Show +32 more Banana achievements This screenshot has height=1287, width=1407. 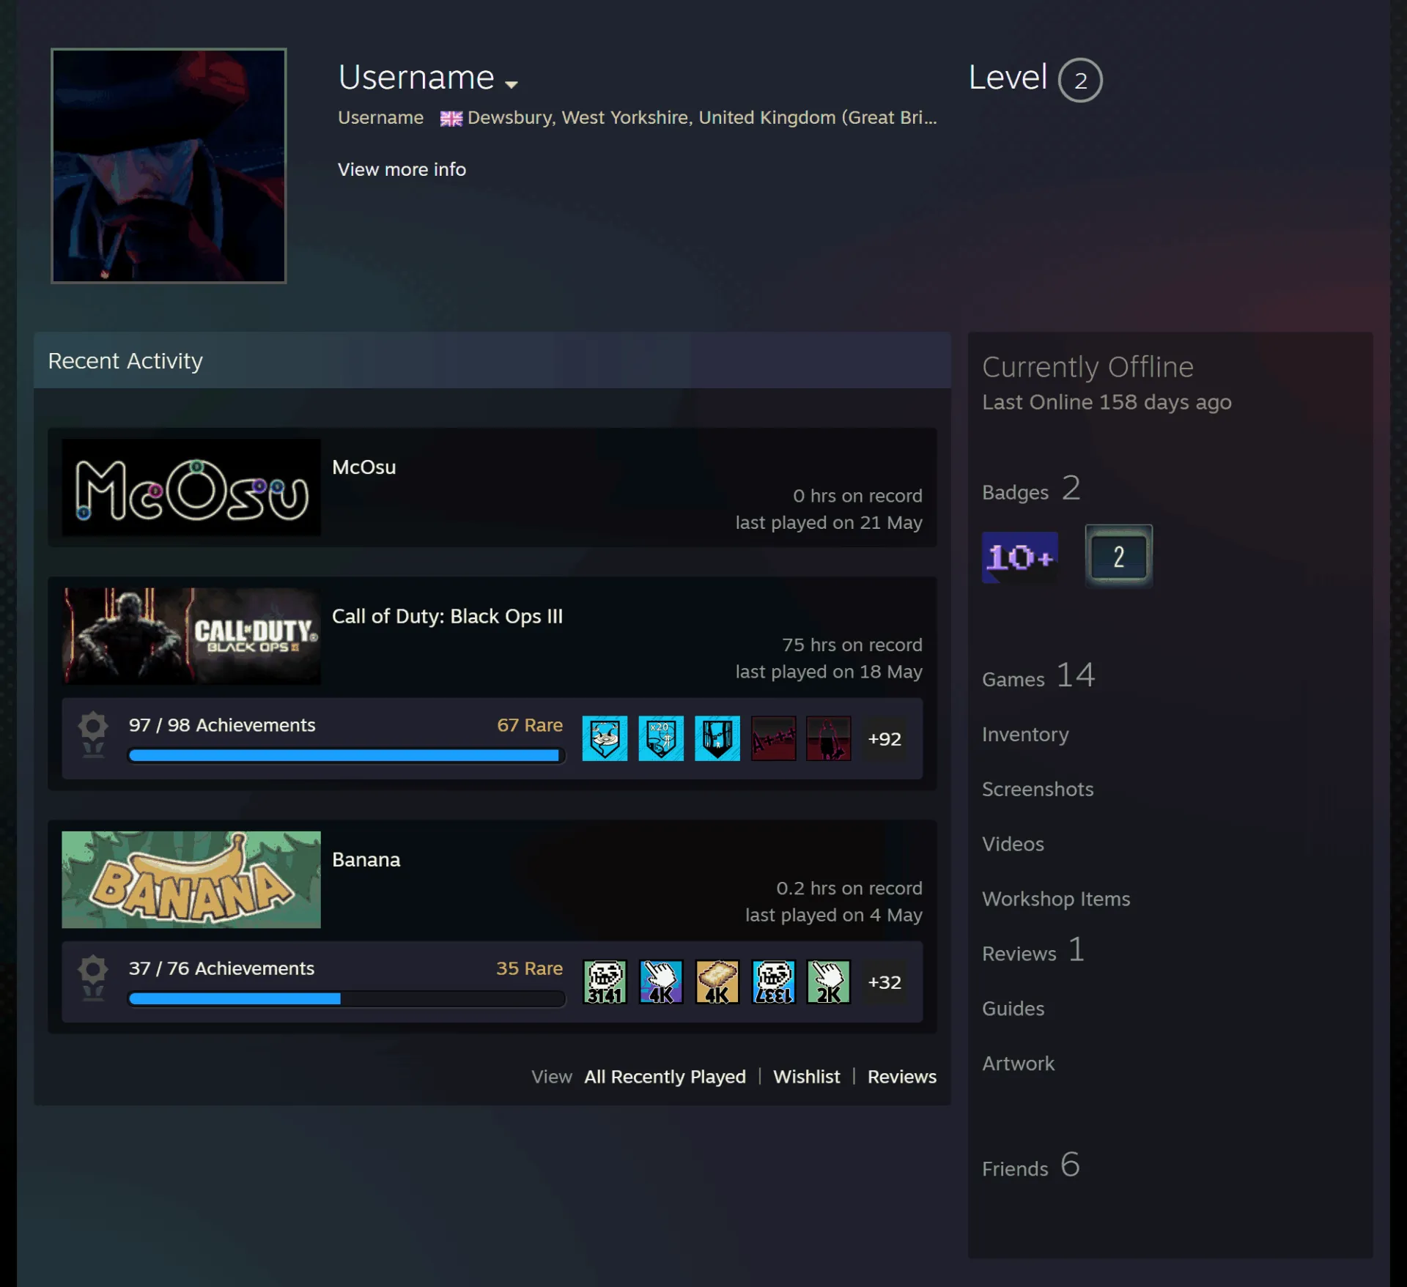coord(885,982)
